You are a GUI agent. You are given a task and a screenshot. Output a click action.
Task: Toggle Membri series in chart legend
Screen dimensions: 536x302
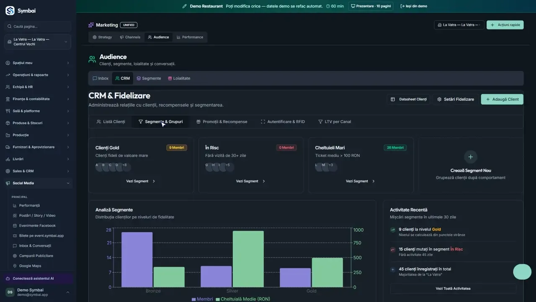[202, 299]
